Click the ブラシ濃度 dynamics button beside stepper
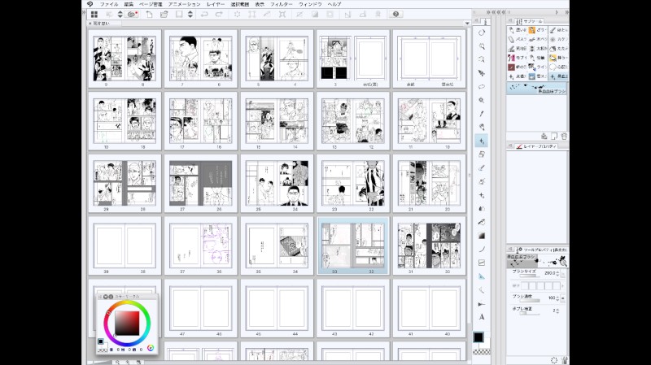 563,298
